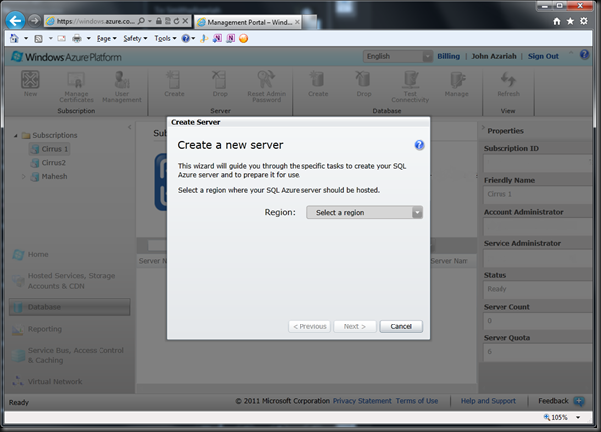Open the Privacy Statement link
The width and height of the screenshot is (601, 432).
click(x=362, y=401)
